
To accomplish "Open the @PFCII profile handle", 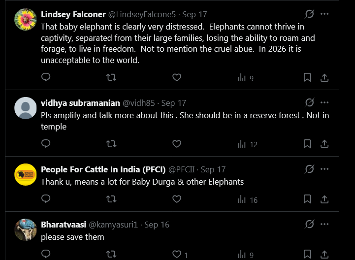I will tap(181, 169).
